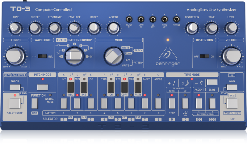Click the PHONES jack

pyautogui.click(x=176, y=19)
